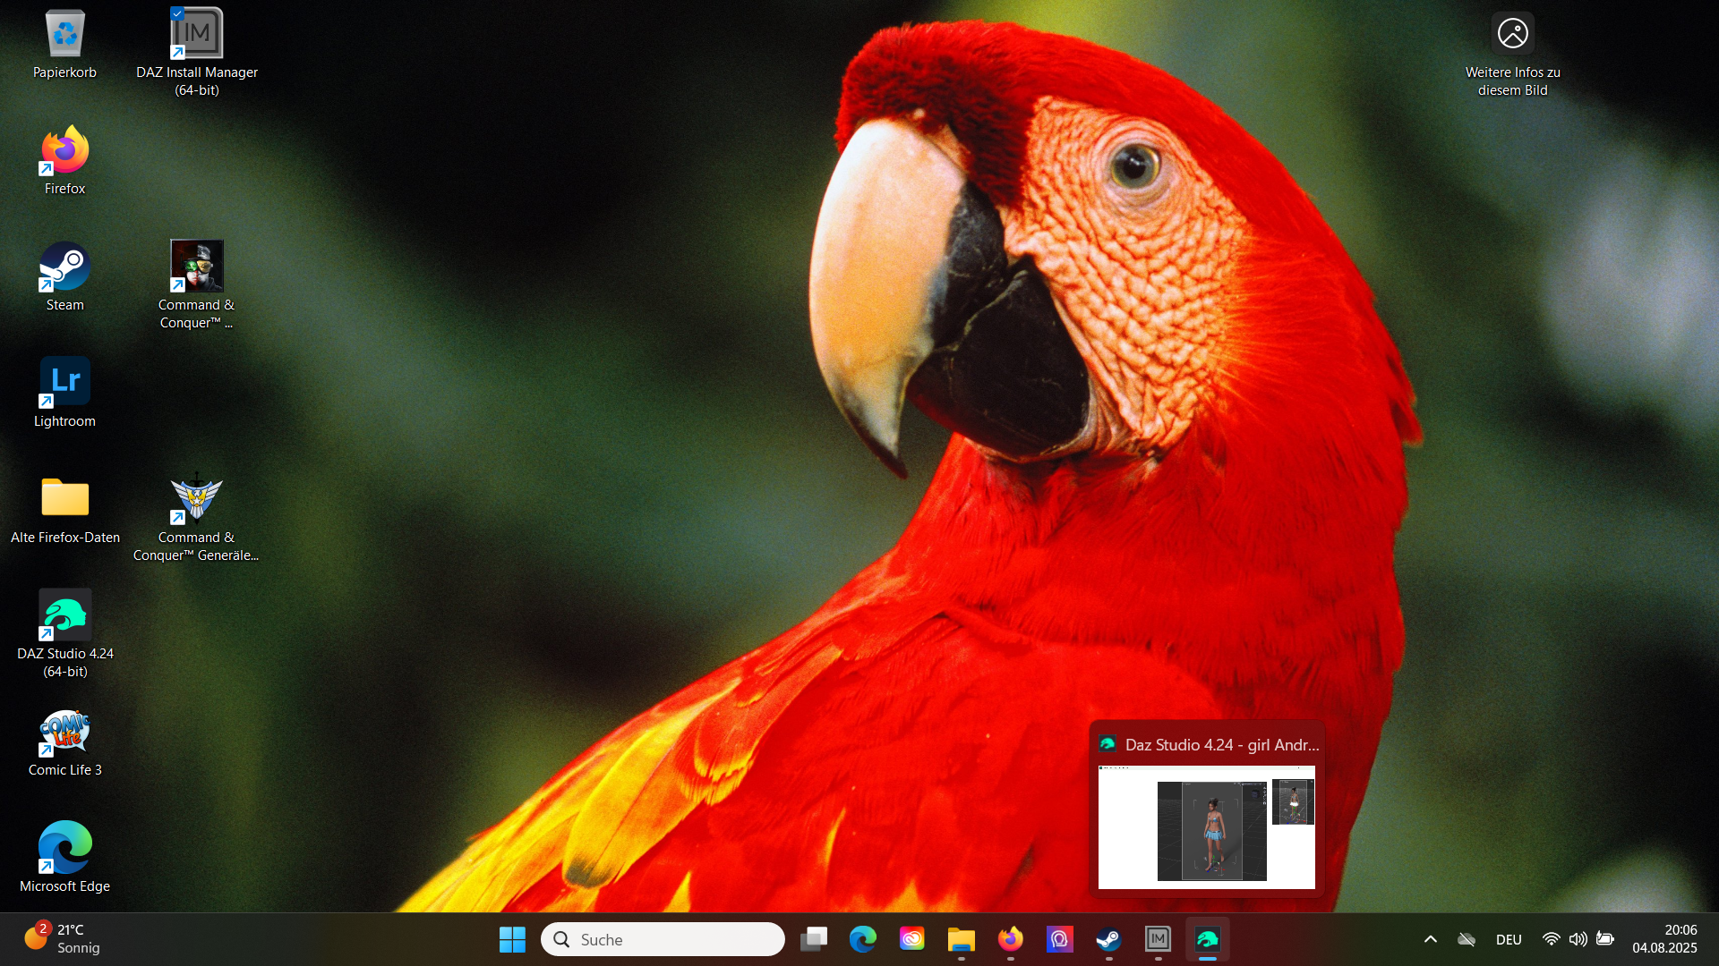The width and height of the screenshot is (1719, 966).
Task: Open Microsoft Edge from the taskbar
Action: (x=863, y=939)
